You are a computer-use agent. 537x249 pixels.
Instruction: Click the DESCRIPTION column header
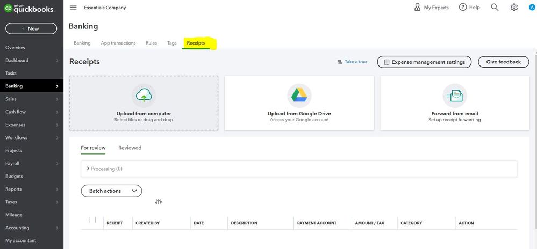(244, 223)
